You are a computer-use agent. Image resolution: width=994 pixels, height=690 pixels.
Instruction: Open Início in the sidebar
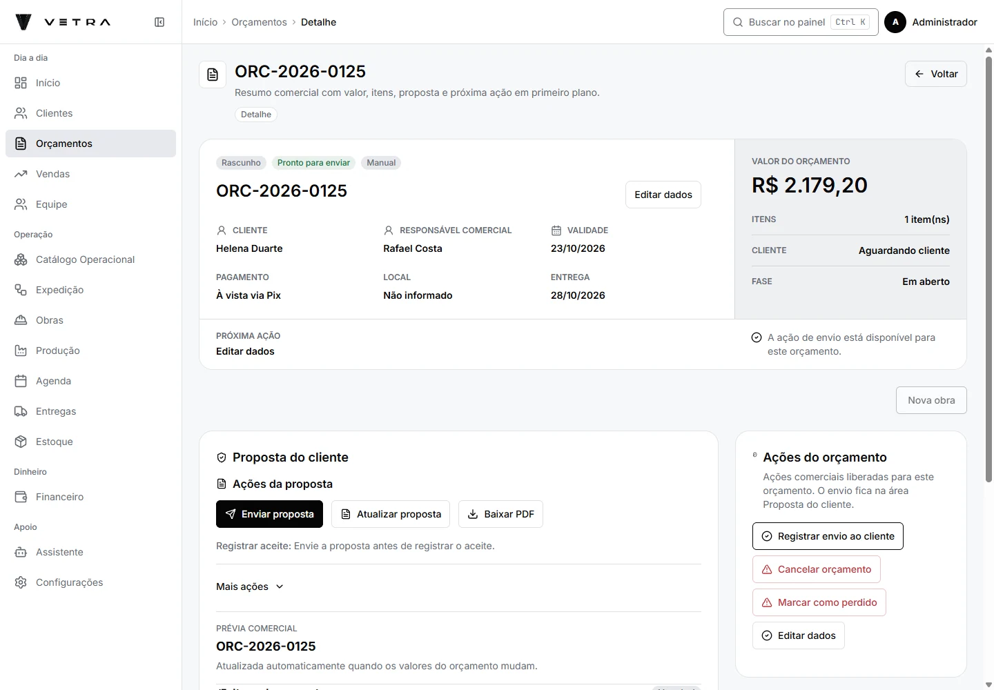click(x=90, y=83)
